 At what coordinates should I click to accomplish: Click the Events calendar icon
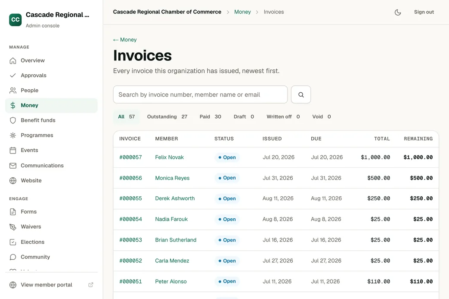tap(13, 150)
